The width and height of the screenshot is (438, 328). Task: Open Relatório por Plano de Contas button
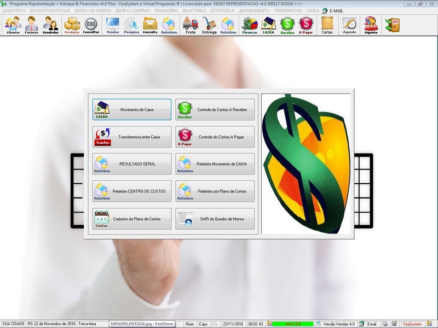pos(215,191)
